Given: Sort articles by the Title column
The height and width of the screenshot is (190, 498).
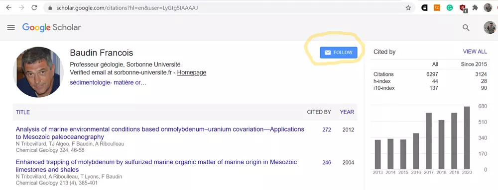Looking at the screenshot, I should (x=23, y=112).
